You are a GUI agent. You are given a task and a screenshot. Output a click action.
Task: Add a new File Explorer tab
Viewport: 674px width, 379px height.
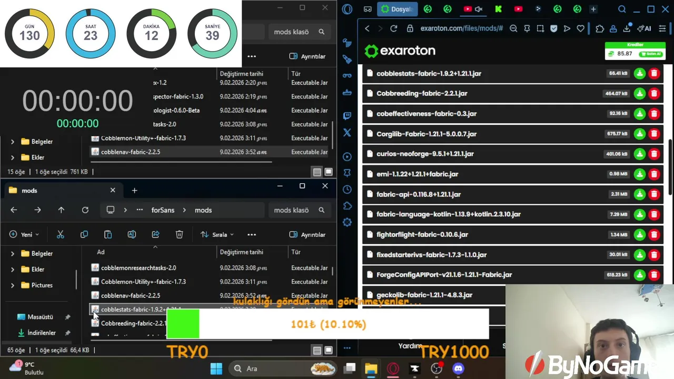pos(134,191)
